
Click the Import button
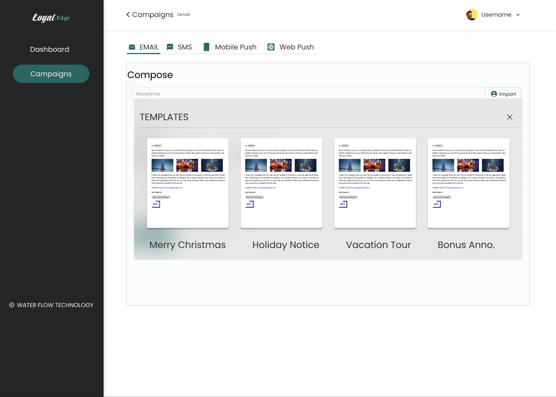(x=503, y=94)
